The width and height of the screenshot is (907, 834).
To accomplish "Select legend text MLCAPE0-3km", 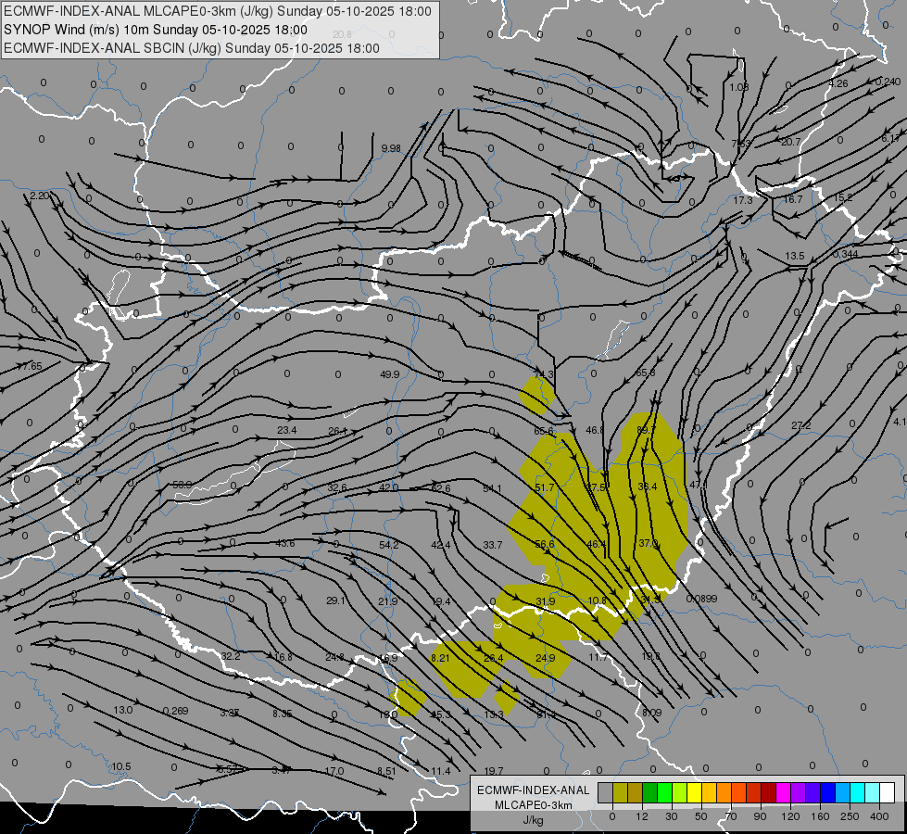I will (x=534, y=805).
